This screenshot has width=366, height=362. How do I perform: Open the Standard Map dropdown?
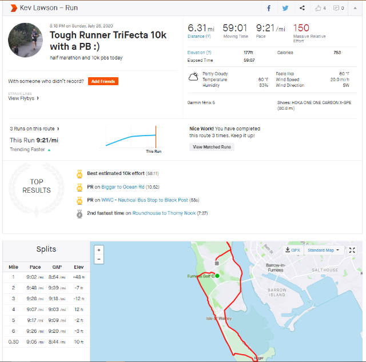point(323,250)
